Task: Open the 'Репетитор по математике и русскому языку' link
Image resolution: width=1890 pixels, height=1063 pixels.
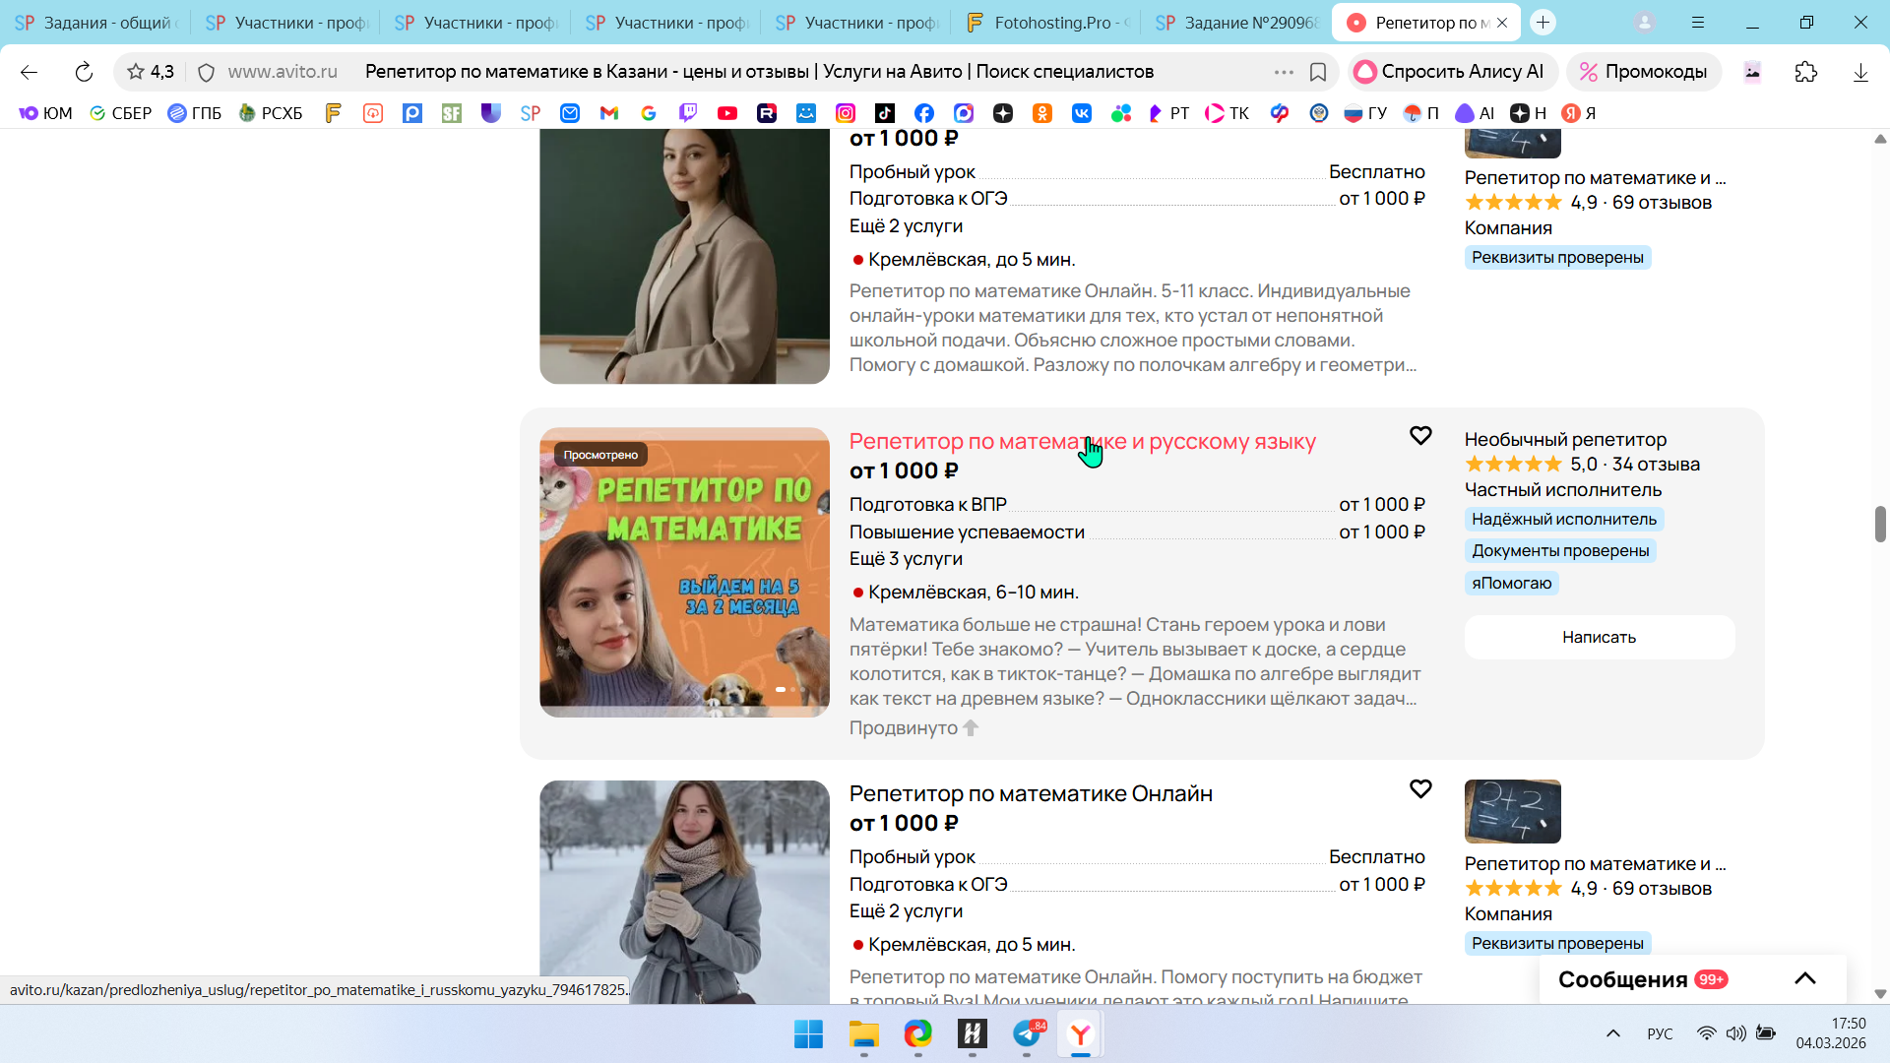Action: (1082, 442)
